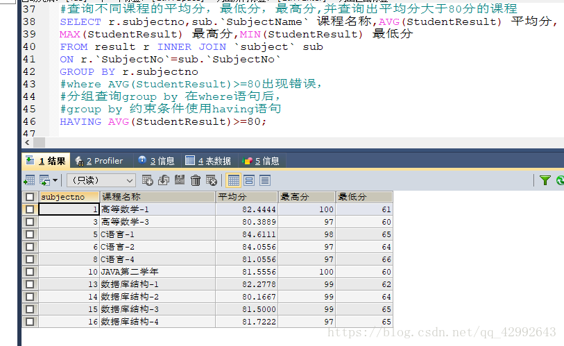Open the 4 表数据 tab

point(208,161)
